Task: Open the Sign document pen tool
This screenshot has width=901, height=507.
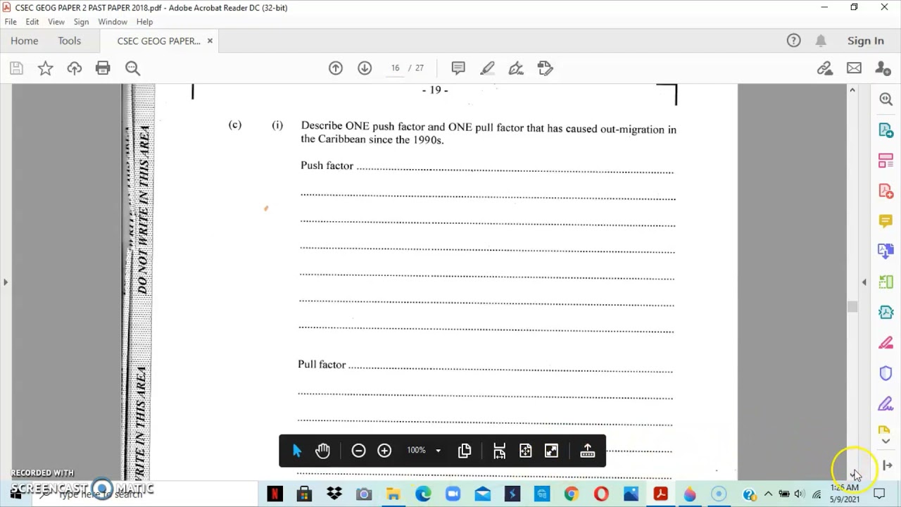Action: pyautogui.click(x=516, y=68)
